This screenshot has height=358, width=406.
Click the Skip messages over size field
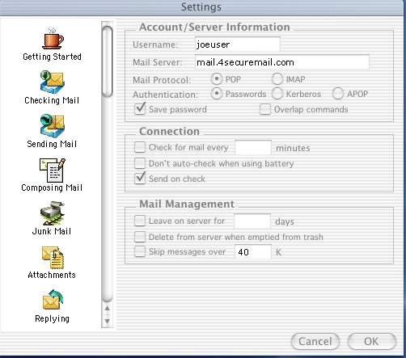[253, 252]
